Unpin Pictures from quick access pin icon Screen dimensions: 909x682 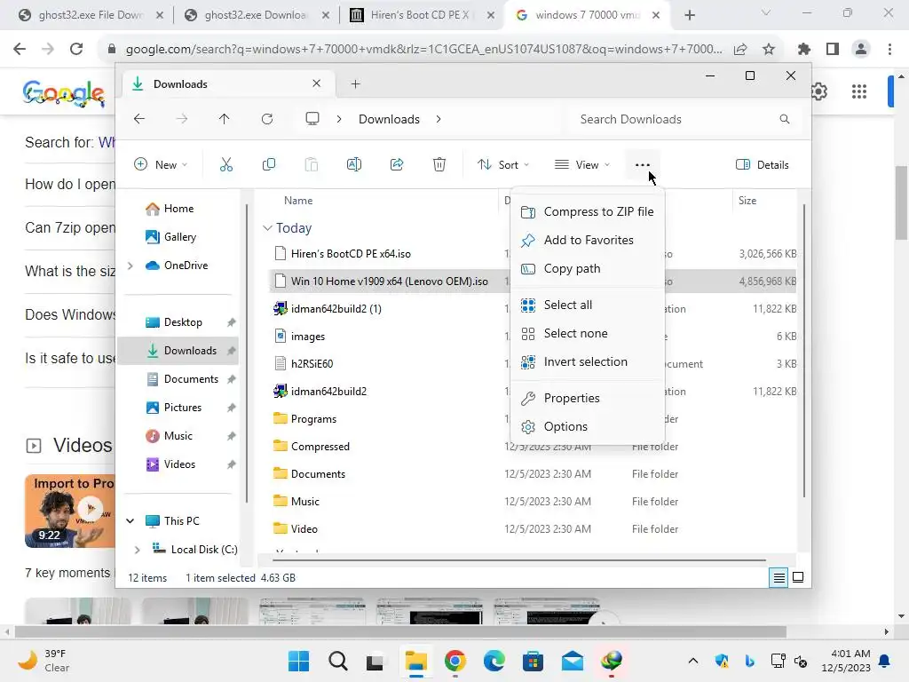pos(232,408)
